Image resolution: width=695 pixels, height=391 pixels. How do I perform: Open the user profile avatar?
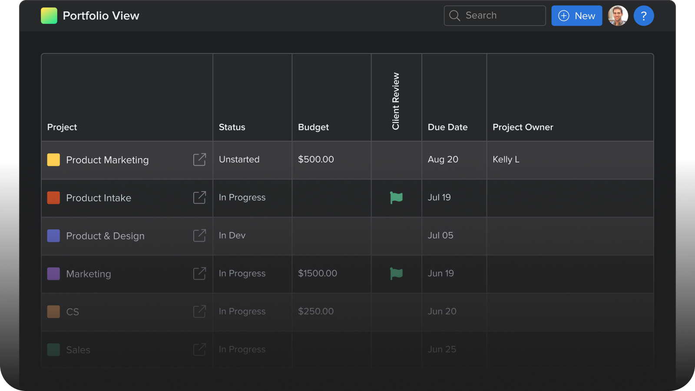pos(618,16)
